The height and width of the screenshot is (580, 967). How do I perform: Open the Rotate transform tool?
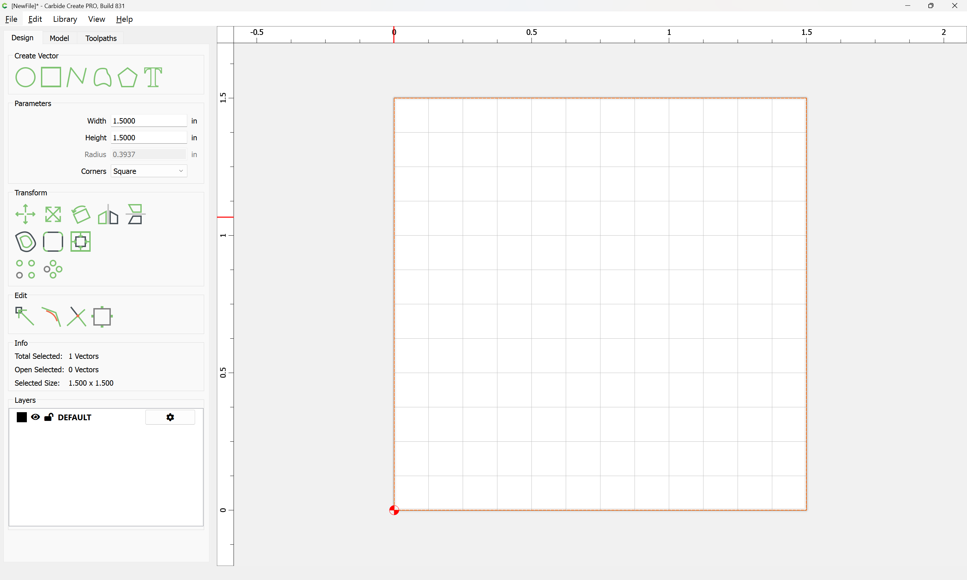pyautogui.click(x=81, y=214)
